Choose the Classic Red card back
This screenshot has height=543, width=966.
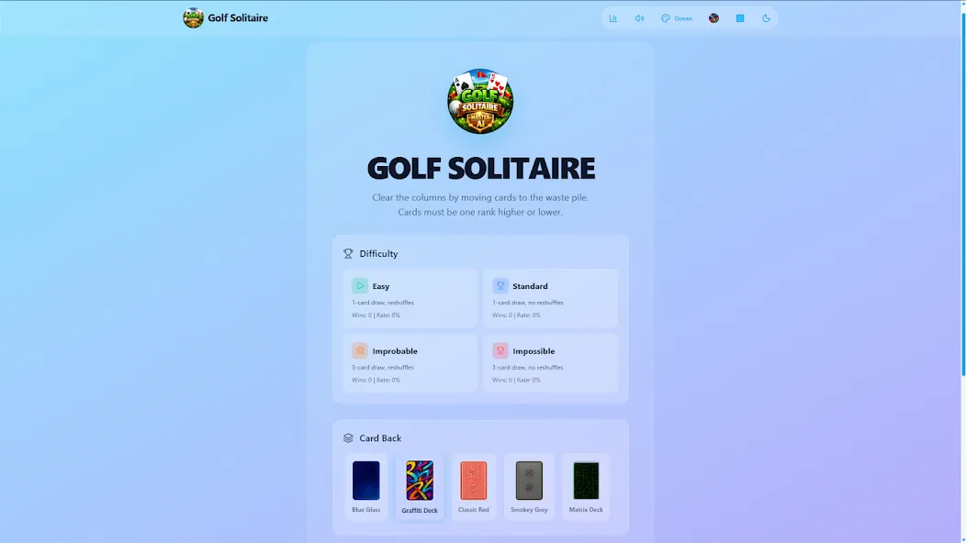pyautogui.click(x=473, y=486)
